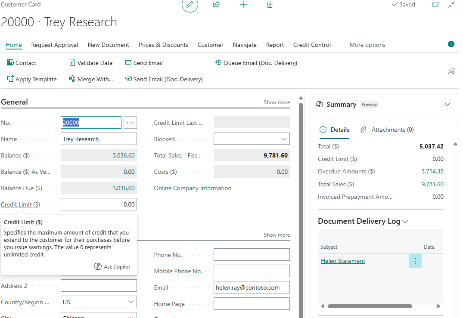Select the Share icon in the header
This screenshot has width=463, height=318.
pos(216,4)
